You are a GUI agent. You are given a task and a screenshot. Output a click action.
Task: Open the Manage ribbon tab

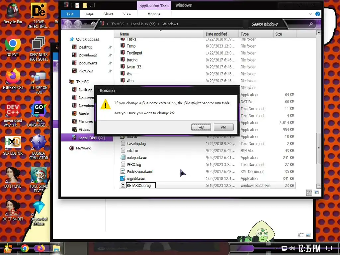coord(154,14)
